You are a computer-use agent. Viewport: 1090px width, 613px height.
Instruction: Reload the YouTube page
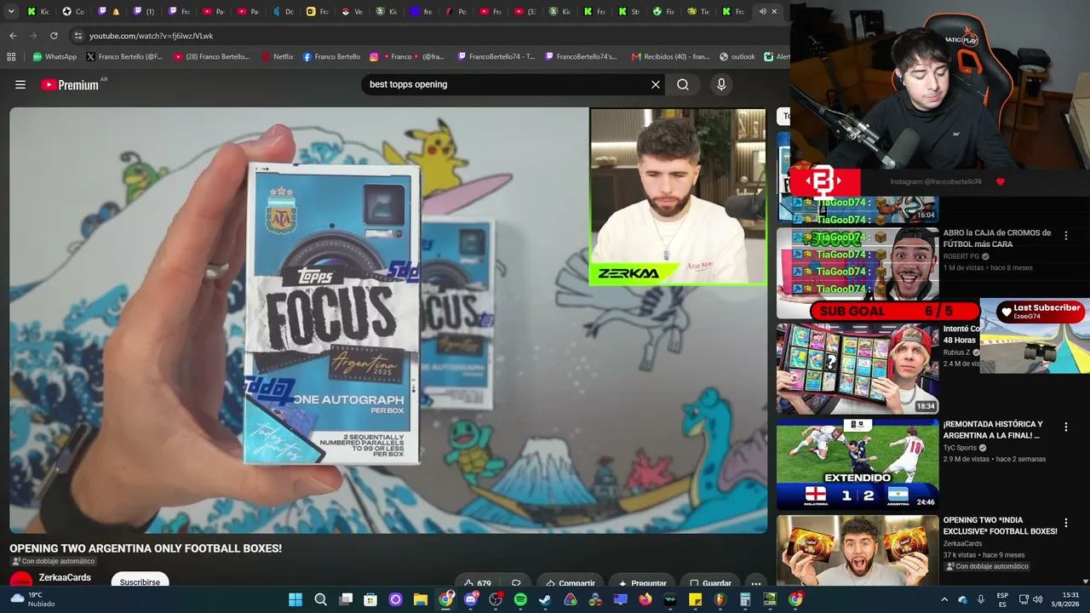click(54, 36)
